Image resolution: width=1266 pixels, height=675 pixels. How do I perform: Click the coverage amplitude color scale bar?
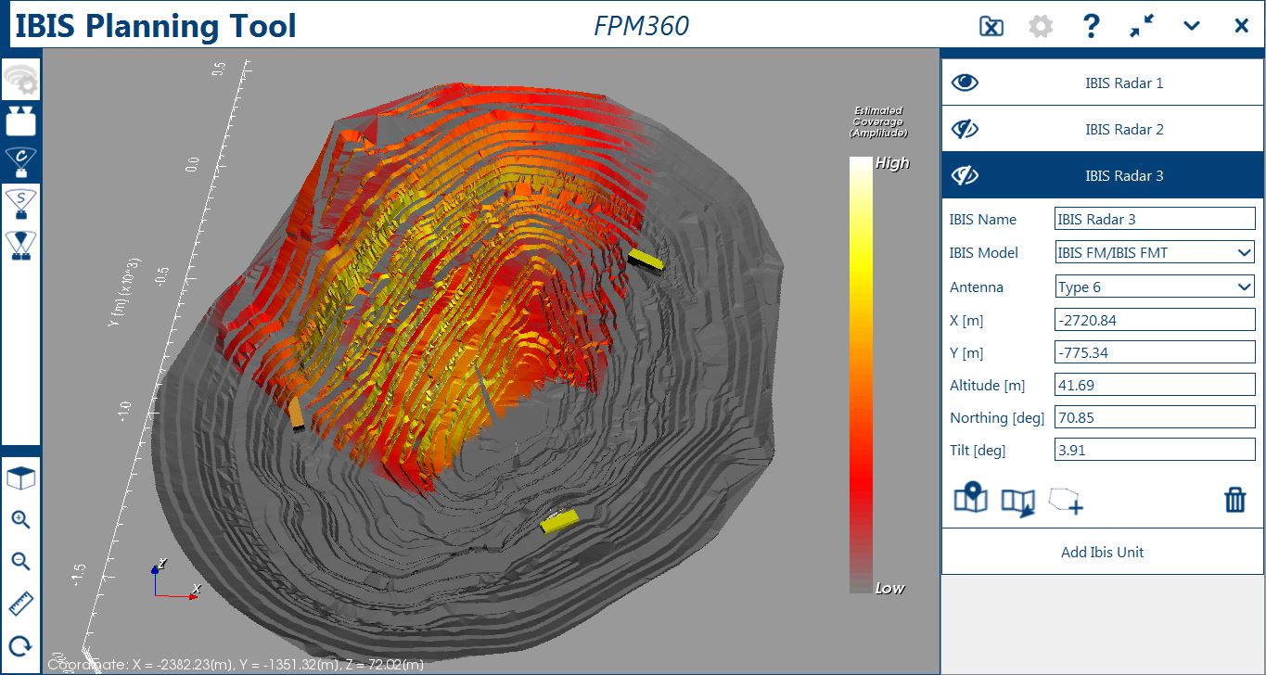862,375
